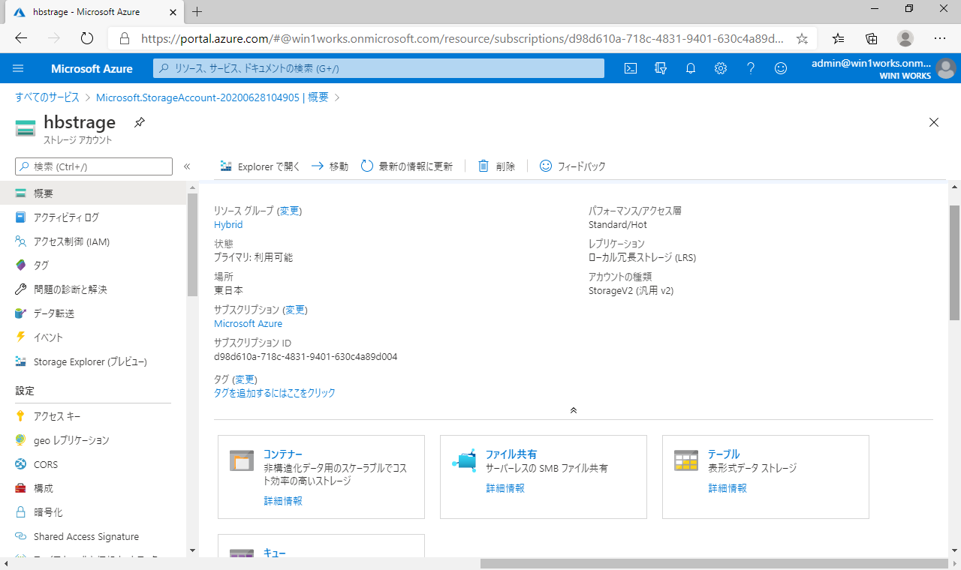961x570 pixels.
Task: Click 変更 next to サブスクリプション
Action: [295, 310]
